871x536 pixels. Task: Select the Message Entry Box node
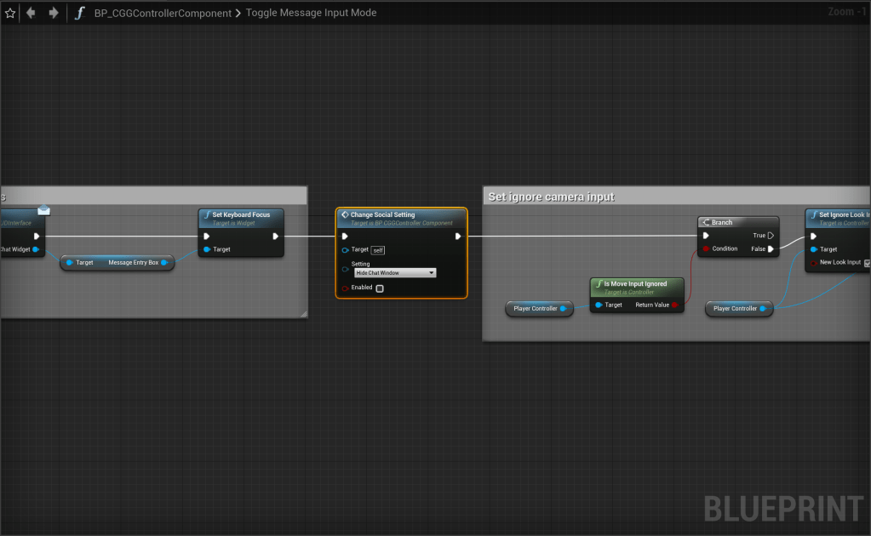(117, 263)
